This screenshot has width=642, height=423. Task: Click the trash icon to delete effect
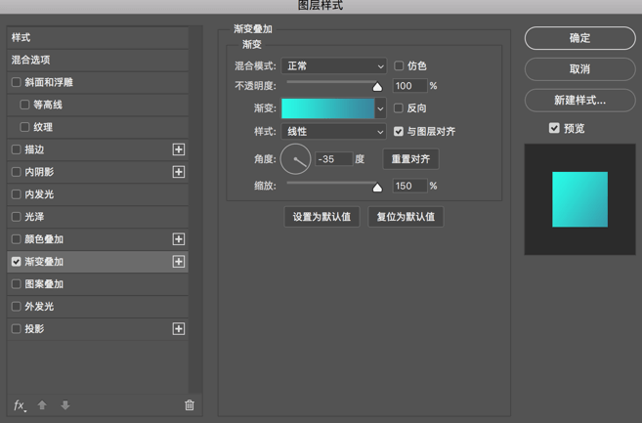click(190, 405)
